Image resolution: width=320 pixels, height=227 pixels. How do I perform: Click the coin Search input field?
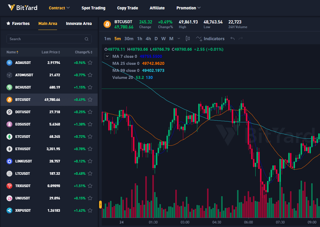tap(46, 39)
